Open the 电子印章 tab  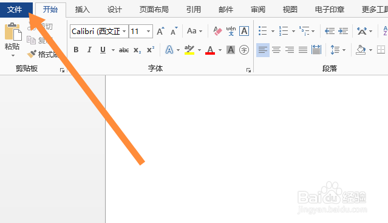tap(329, 10)
